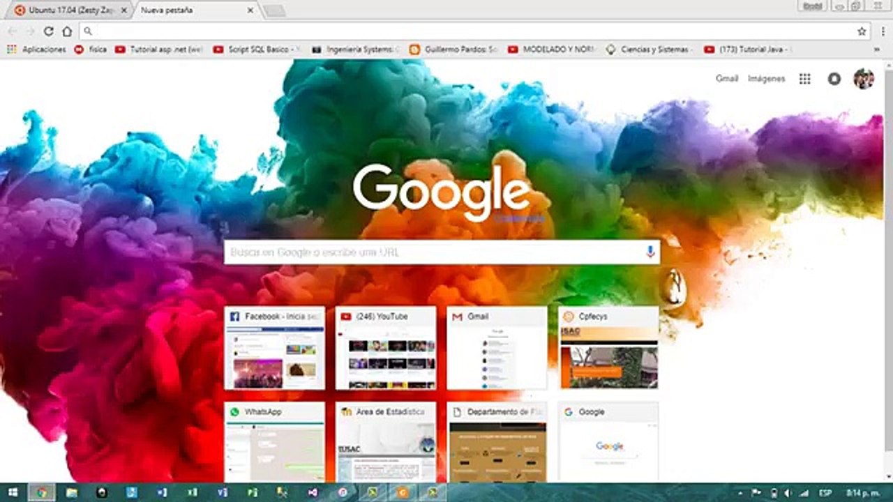This screenshot has height=502, width=893.
Task: Click the page's vertical scrollbar
Action: point(888,271)
